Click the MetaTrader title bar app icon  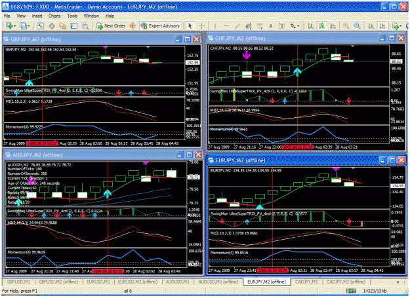pos(6,7)
